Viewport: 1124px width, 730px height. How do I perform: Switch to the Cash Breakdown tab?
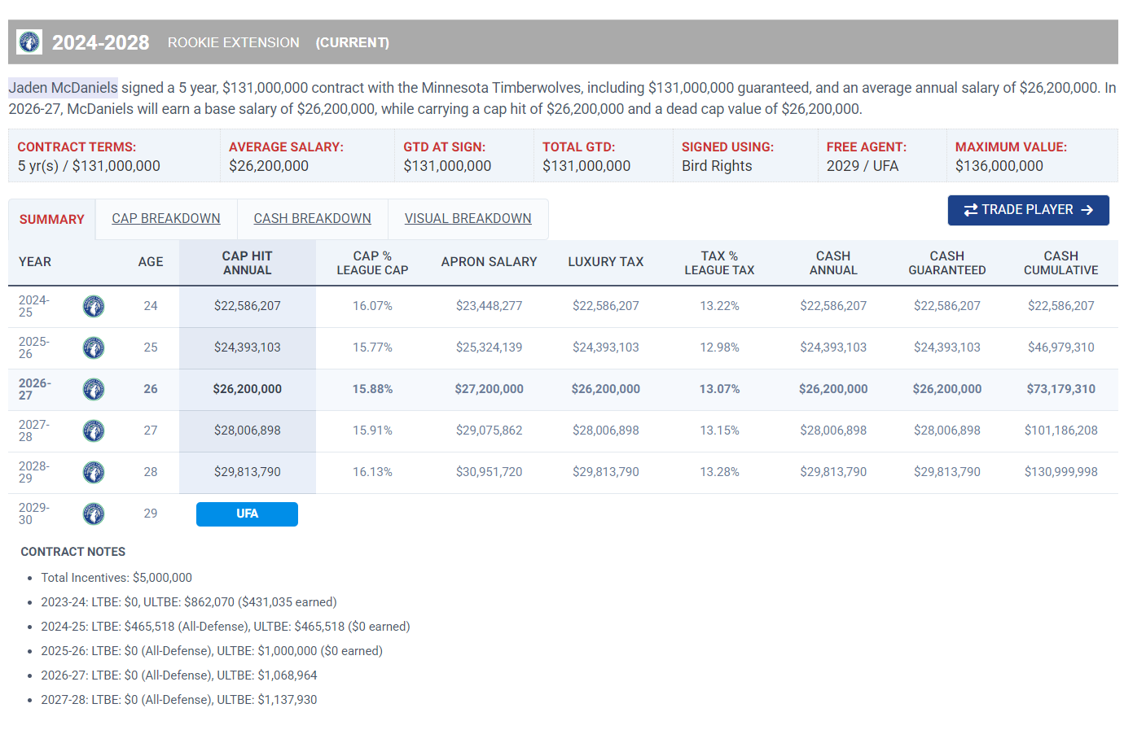[x=312, y=219]
